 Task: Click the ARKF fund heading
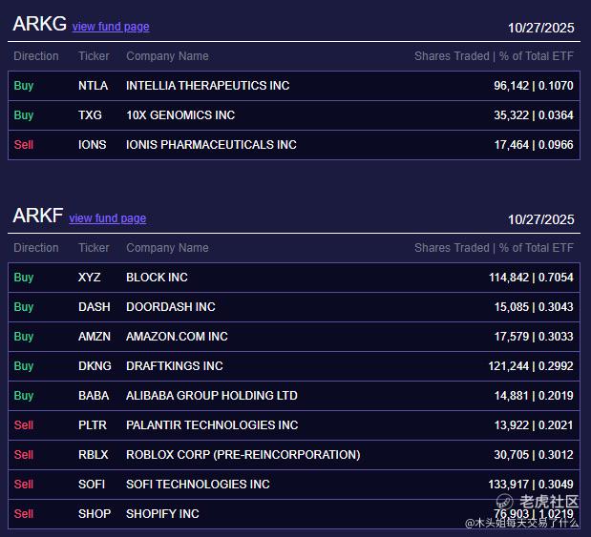[37, 216]
